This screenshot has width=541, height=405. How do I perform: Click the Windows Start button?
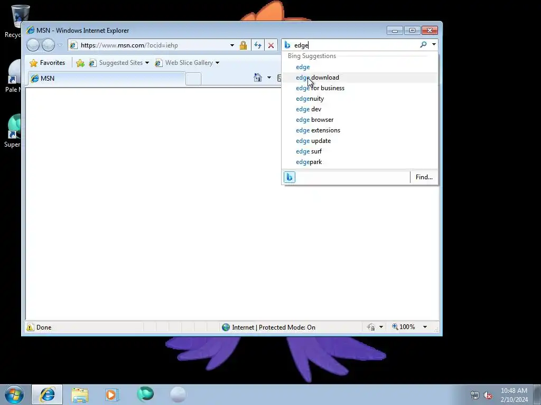[14, 394]
